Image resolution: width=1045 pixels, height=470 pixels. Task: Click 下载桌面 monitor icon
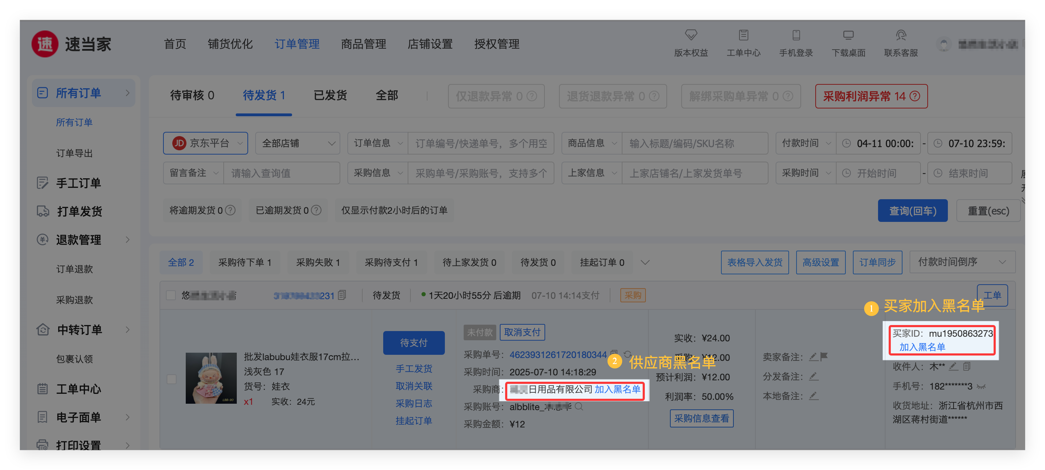(848, 35)
